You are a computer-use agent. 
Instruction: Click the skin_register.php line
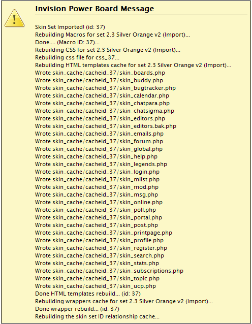[101, 248]
